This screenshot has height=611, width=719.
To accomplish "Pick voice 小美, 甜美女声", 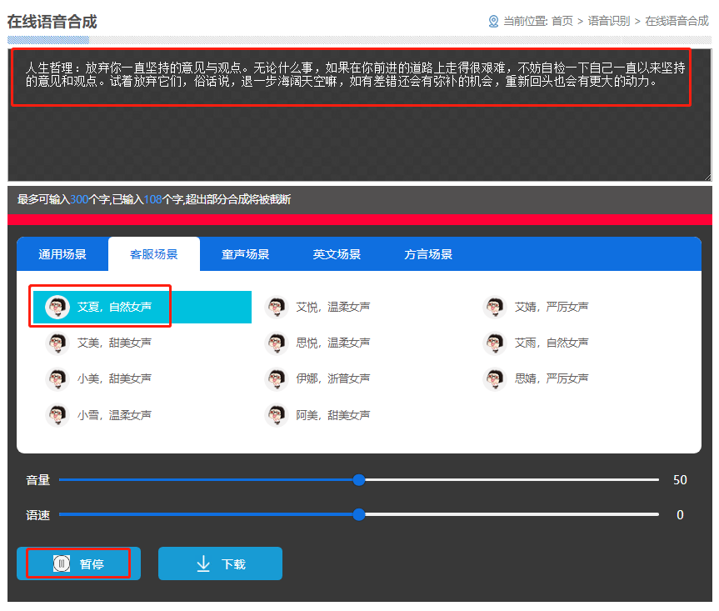I will click(x=114, y=378).
